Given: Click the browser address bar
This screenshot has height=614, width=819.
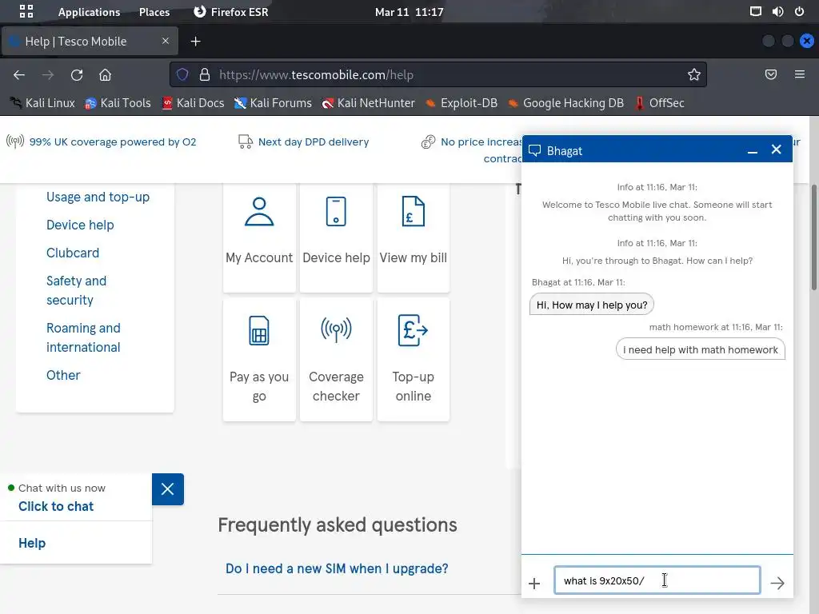Looking at the screenshot, I should (437, 74).
